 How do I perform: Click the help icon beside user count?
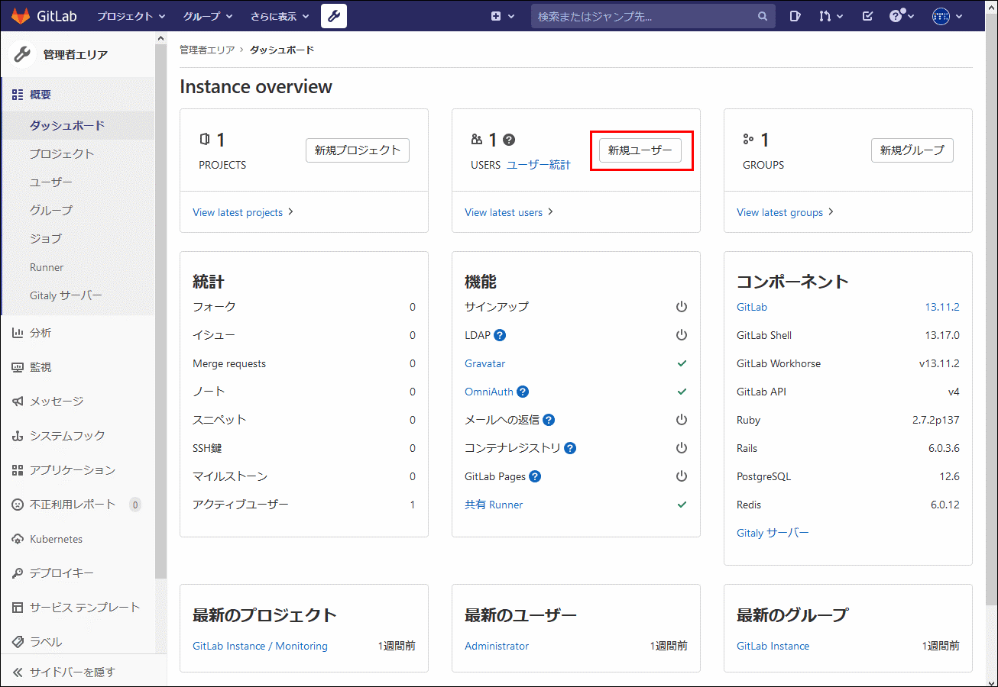[x=509, y=140]
